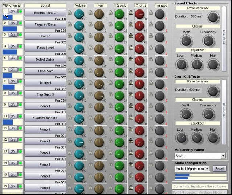Click the Audio configuration Reset button
The image size is (232, 195).
[220, 168]
